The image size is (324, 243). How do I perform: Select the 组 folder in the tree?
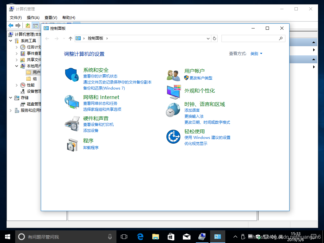pyautogui.click(x=32, y=79)
